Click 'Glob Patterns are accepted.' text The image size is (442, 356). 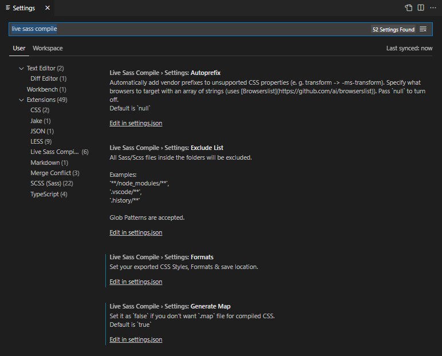[x=147, y=217]
